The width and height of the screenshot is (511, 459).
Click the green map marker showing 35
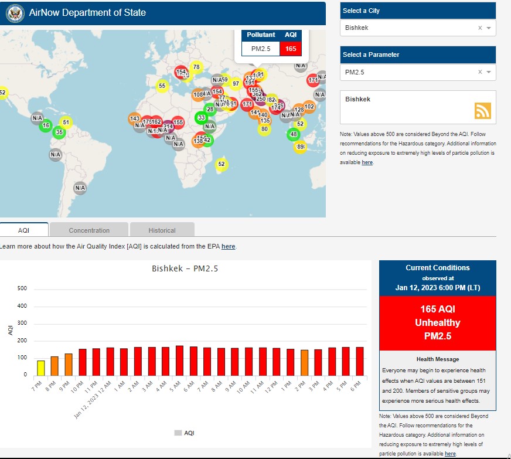59,132
